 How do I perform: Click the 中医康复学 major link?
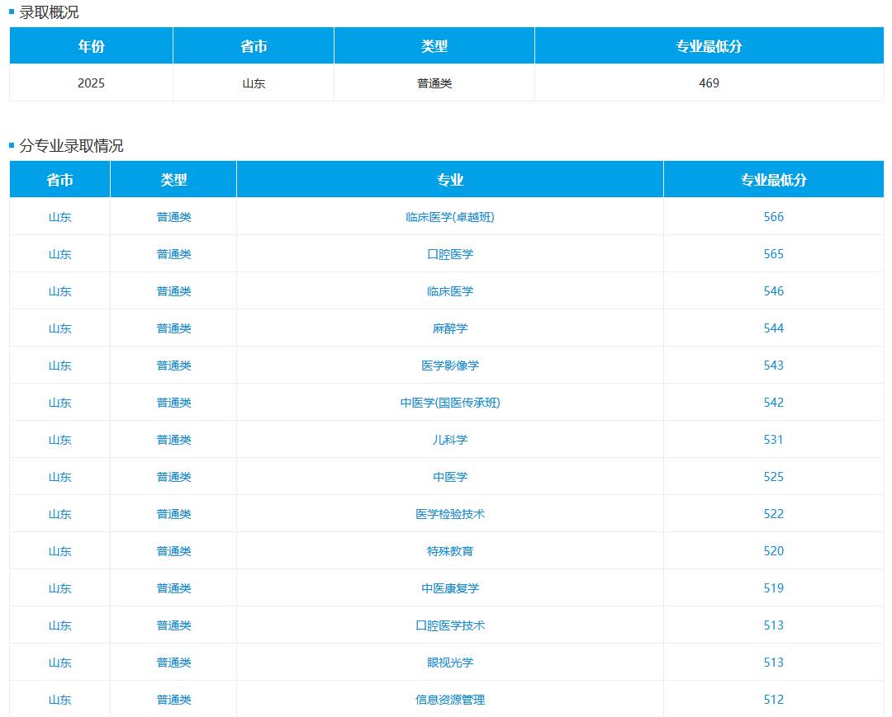449,588
